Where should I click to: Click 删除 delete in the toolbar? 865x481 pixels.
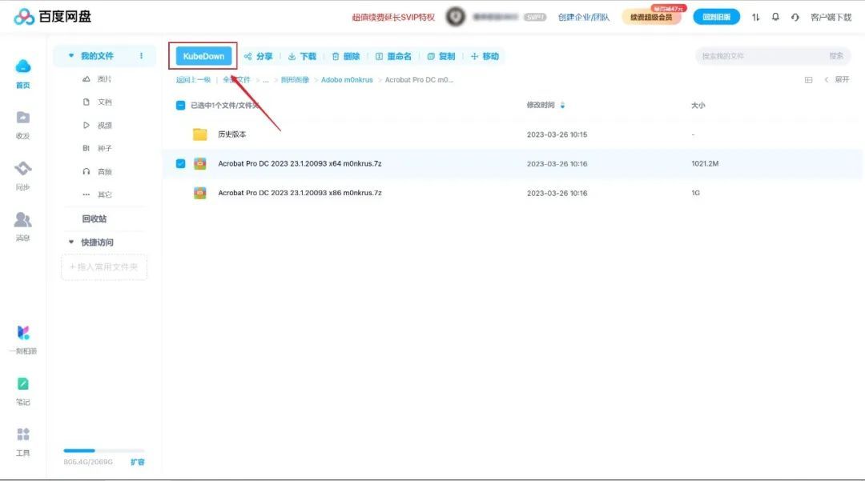point(345,56)
